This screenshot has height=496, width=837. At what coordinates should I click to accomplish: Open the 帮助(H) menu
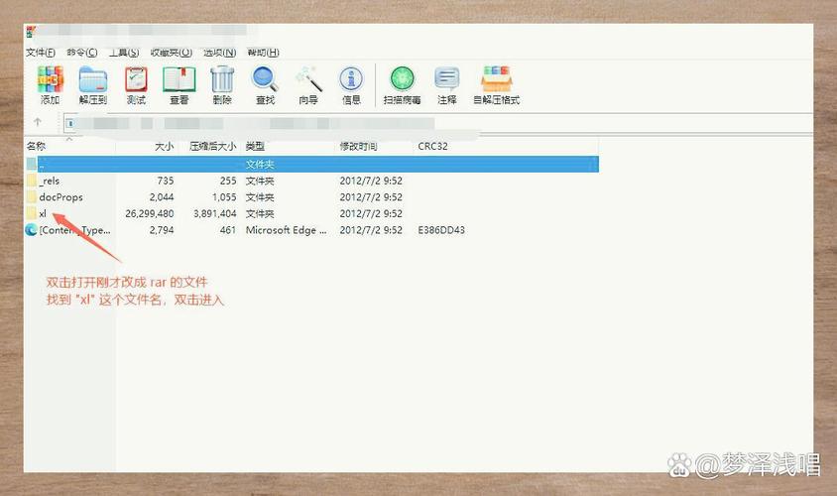tap(263, 53)
